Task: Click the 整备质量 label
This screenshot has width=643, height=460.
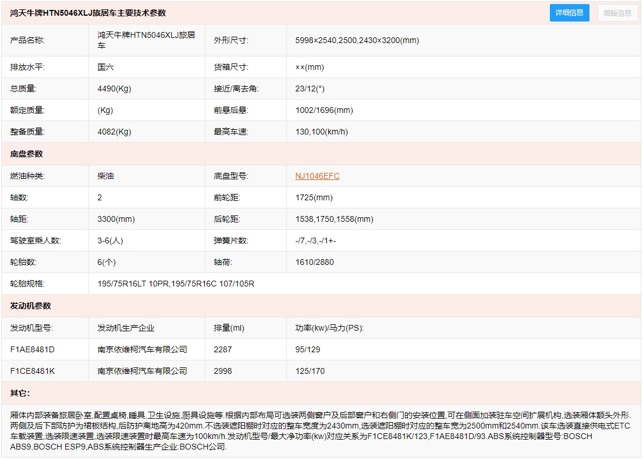Action: pos(27,132)
